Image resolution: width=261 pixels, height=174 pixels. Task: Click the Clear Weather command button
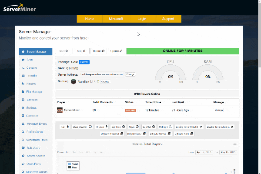tap(82, 127)
